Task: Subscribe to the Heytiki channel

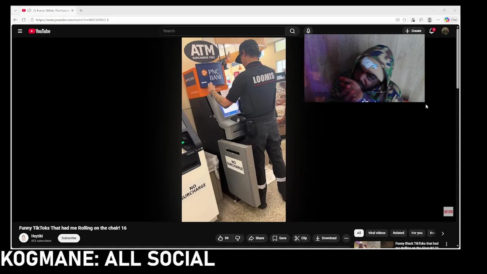Action: tap(69, 238)
